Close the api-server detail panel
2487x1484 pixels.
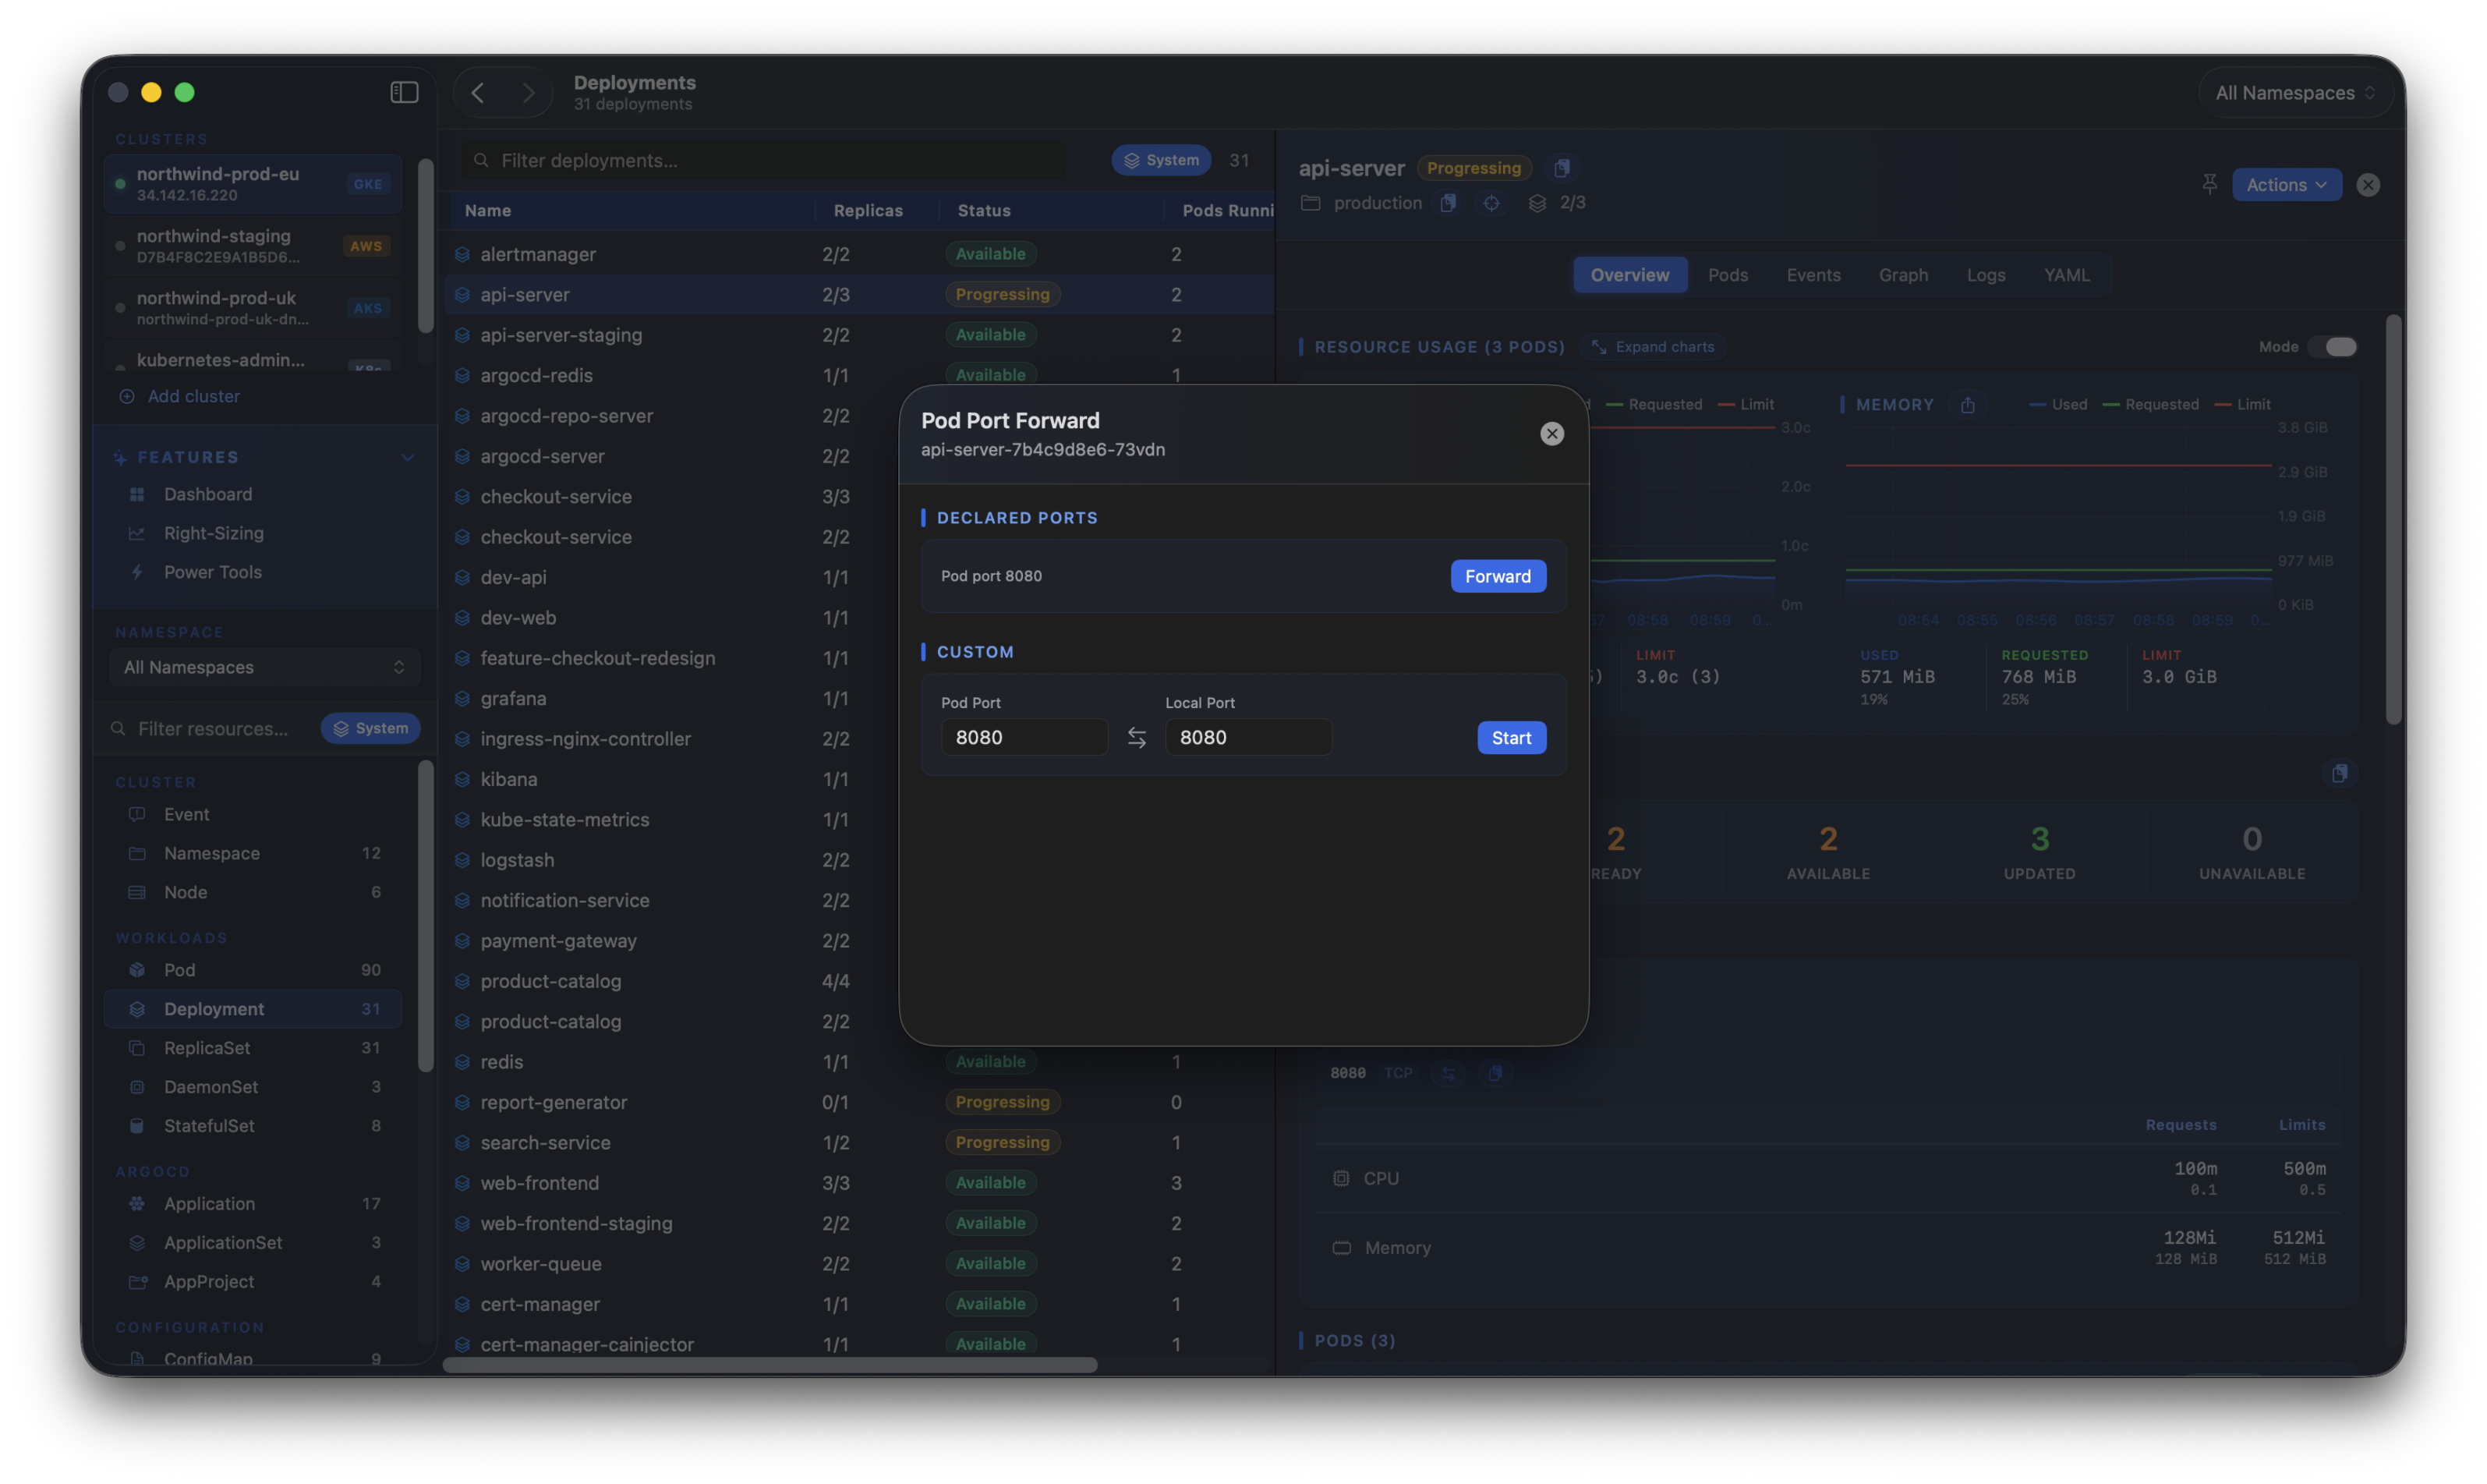pos(2367,185)
